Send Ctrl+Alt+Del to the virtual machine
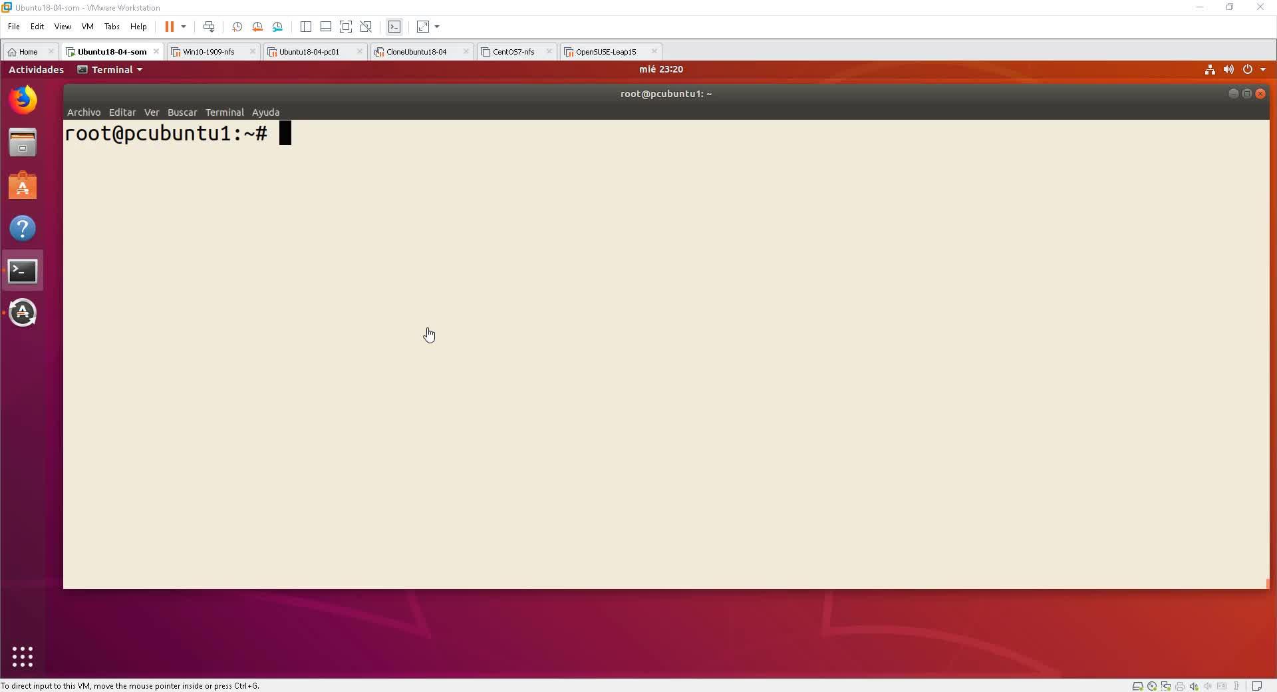Screen dimensions: 1277x692 coord(209,27)
